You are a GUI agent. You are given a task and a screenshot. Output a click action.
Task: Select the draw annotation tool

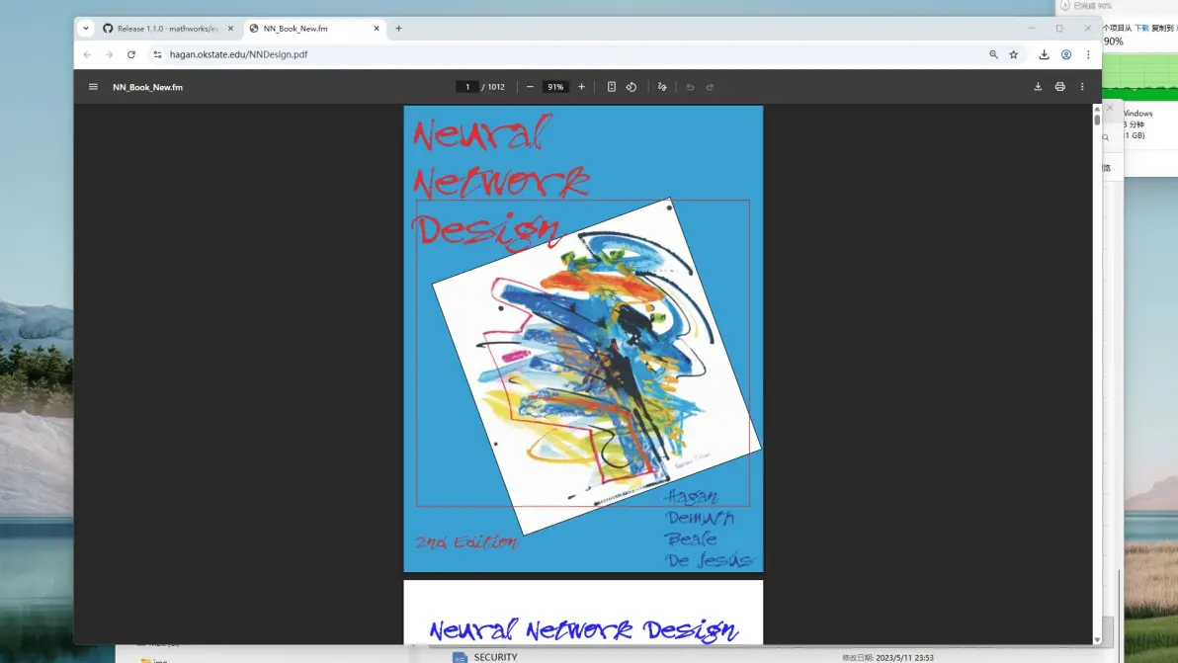tap(662, 87)
